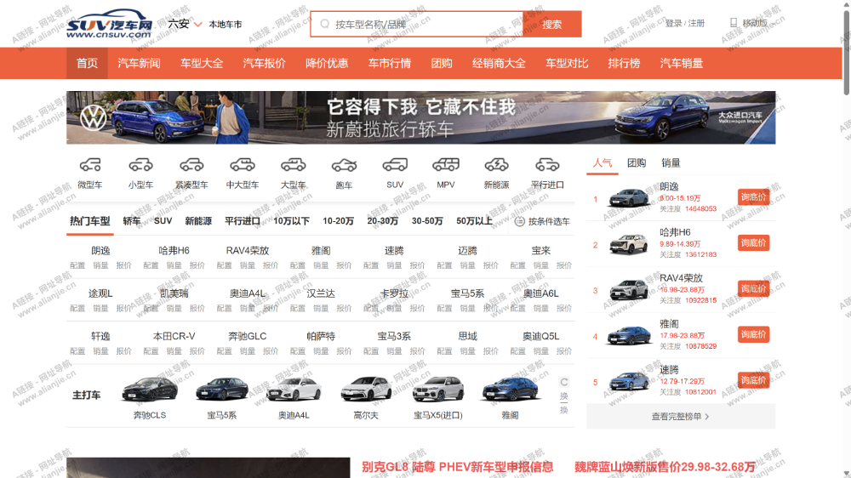Open the 本地车市 link
The width and height of the screenshot is (851, 478).
226,25
